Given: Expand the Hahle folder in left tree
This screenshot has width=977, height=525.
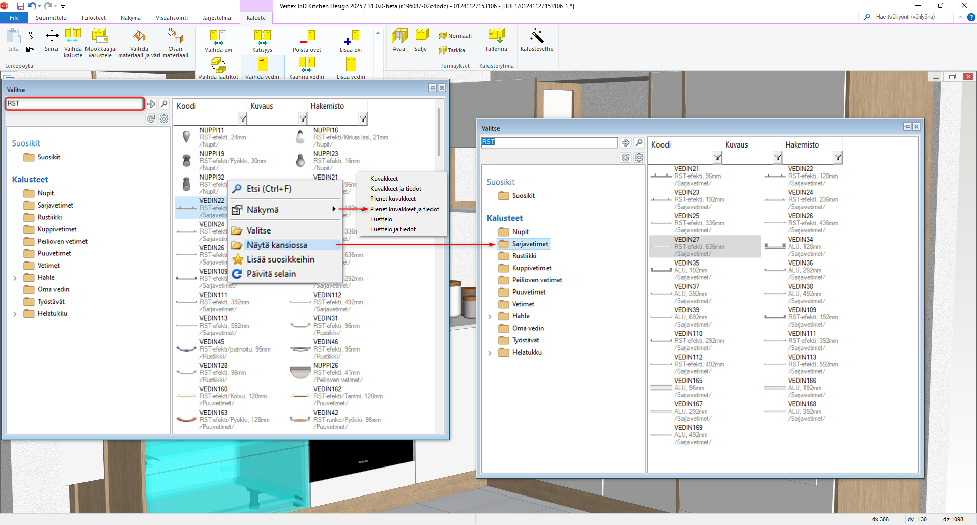Looking at the screenshot, I should 15,278.
